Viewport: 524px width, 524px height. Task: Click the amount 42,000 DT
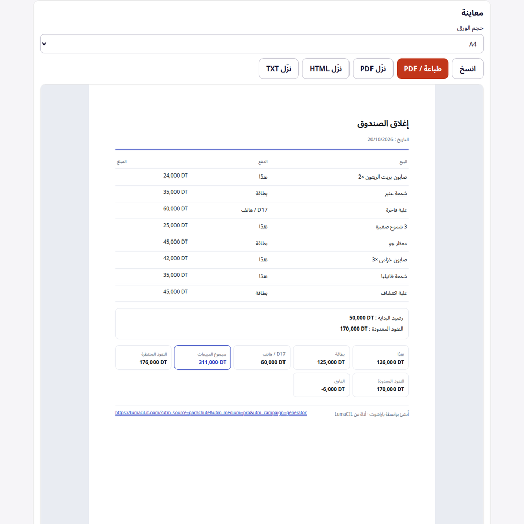(176, 258)
